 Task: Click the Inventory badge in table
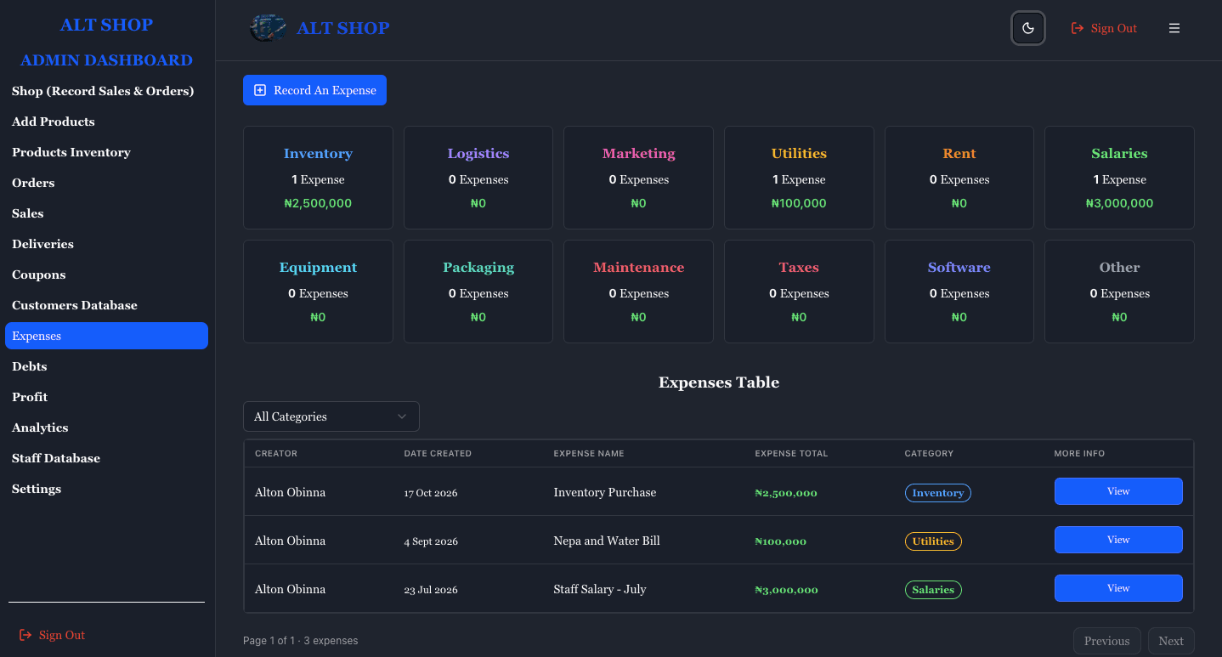(938, 493)
